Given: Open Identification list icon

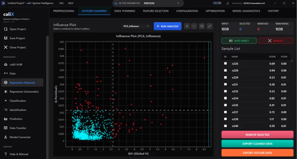Looking at the screenshot, I should (6, 110).
